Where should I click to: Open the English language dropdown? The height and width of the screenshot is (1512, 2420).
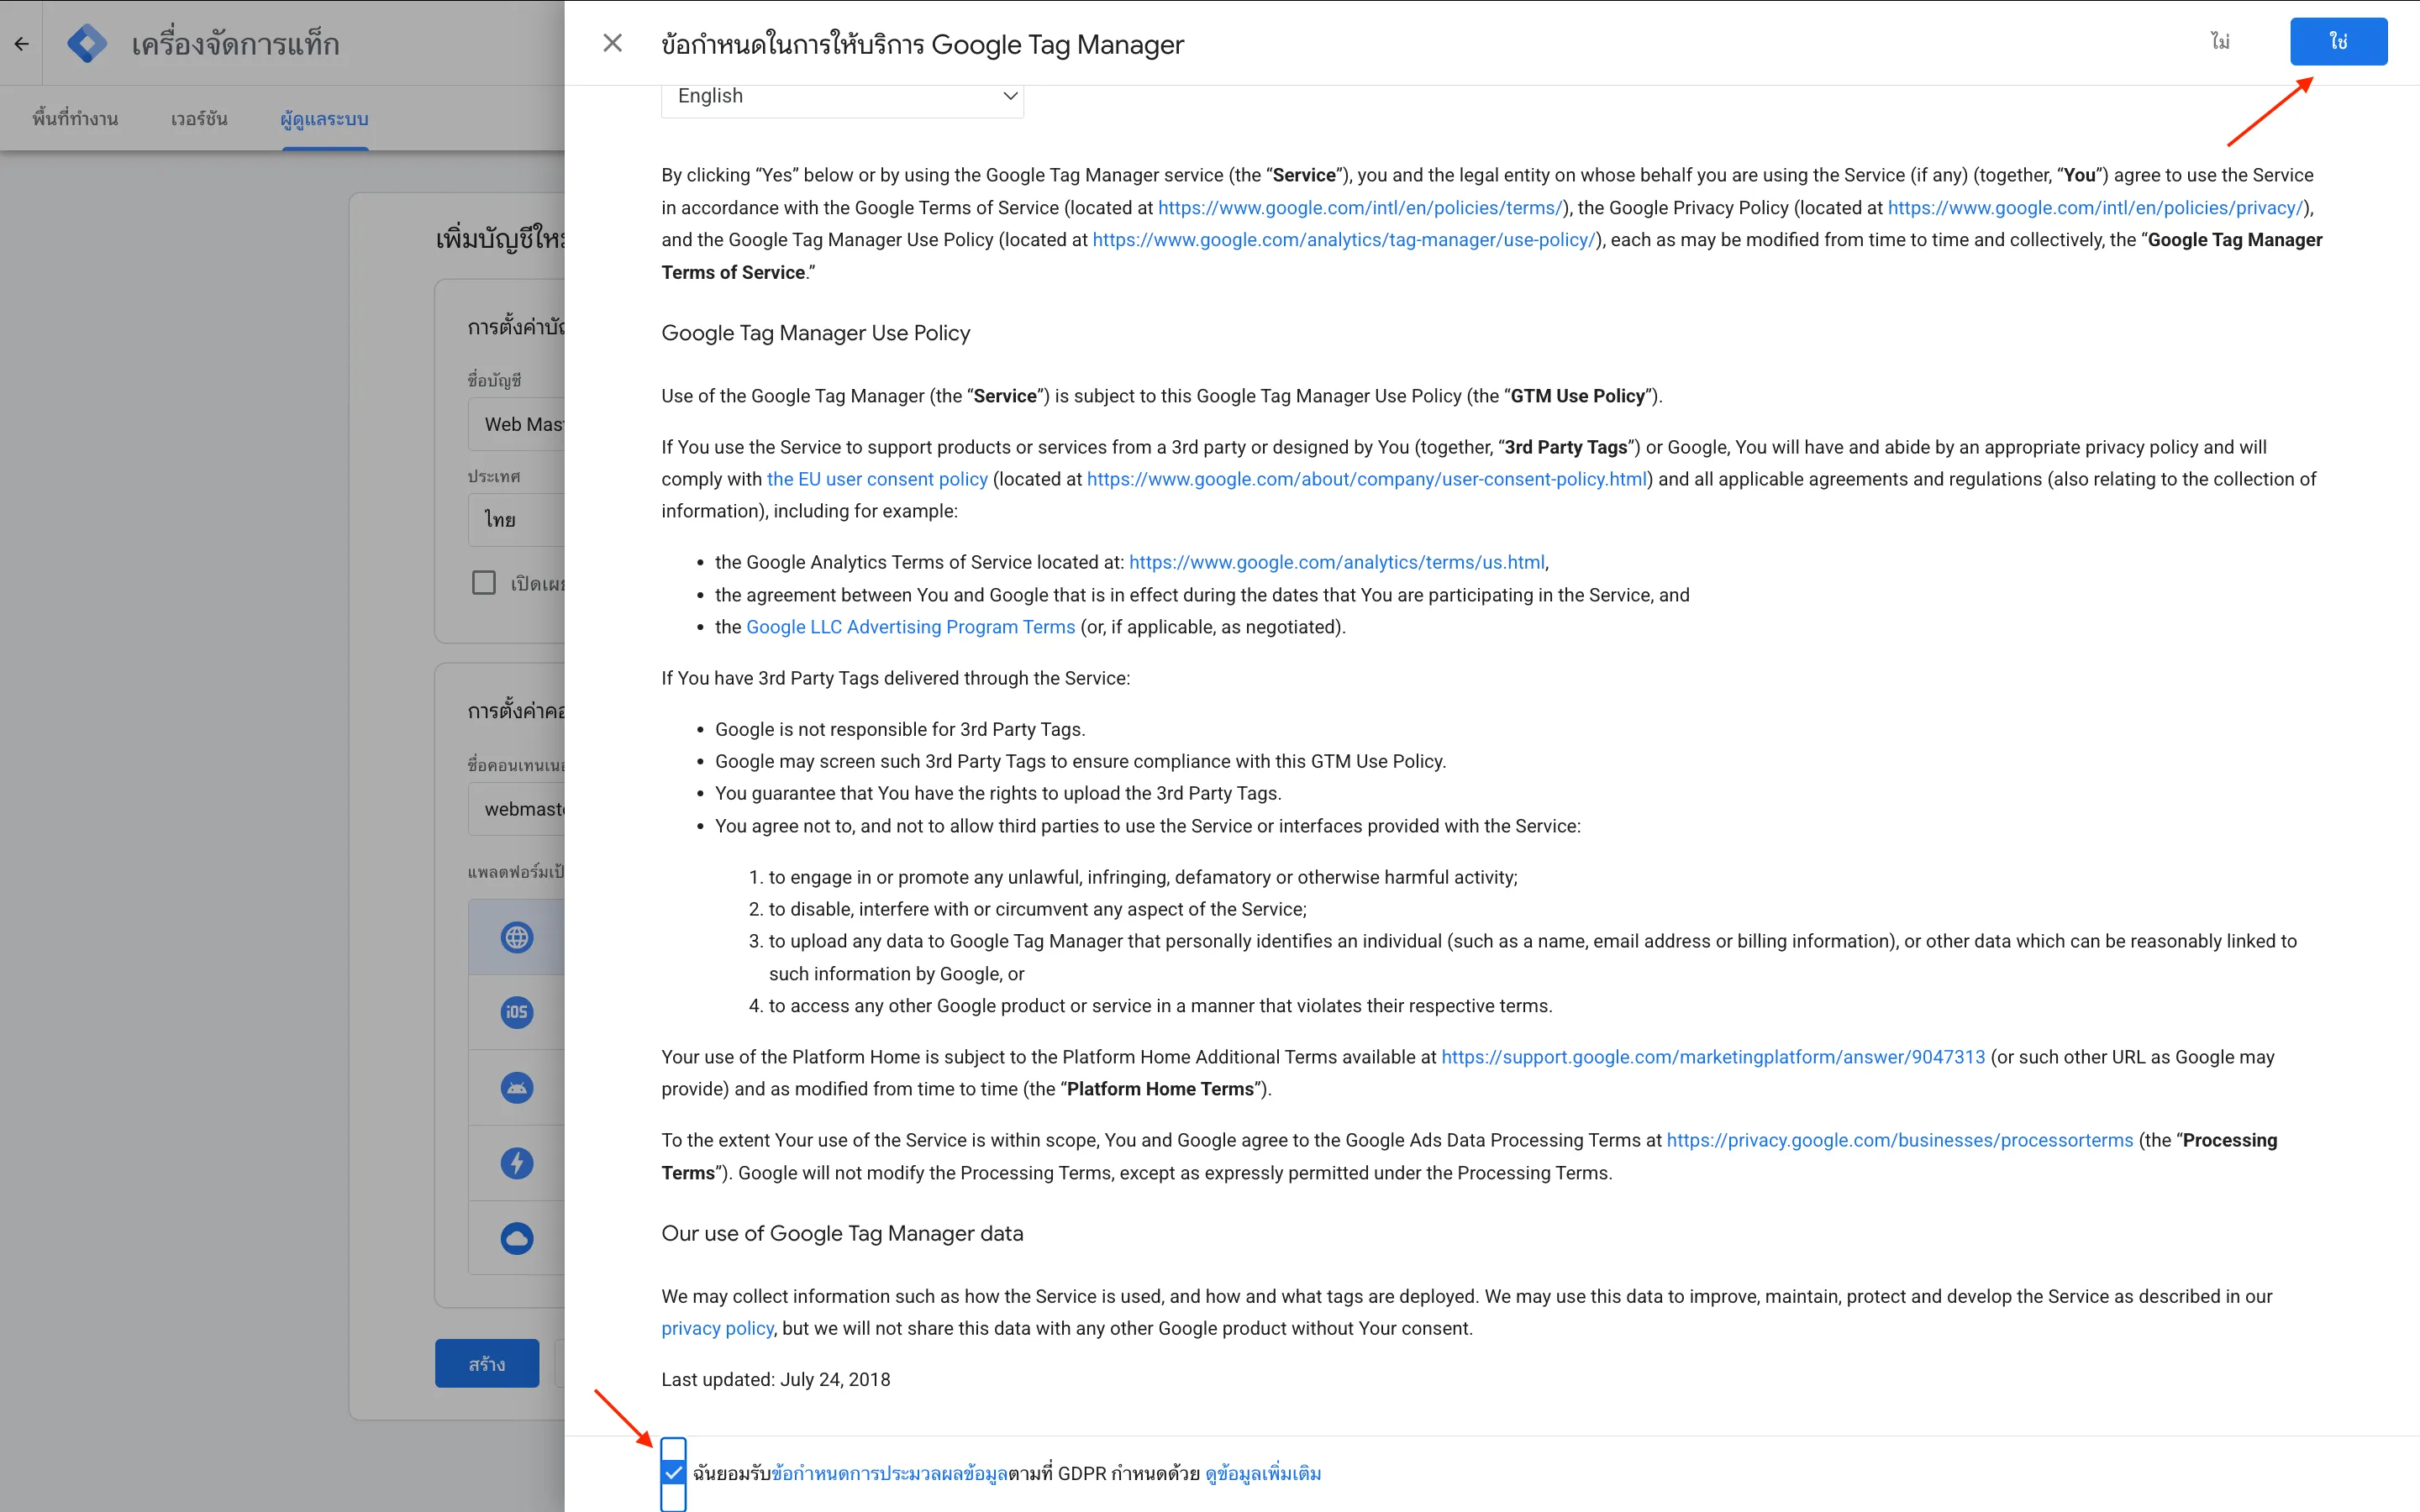click(x=841, y=97)
